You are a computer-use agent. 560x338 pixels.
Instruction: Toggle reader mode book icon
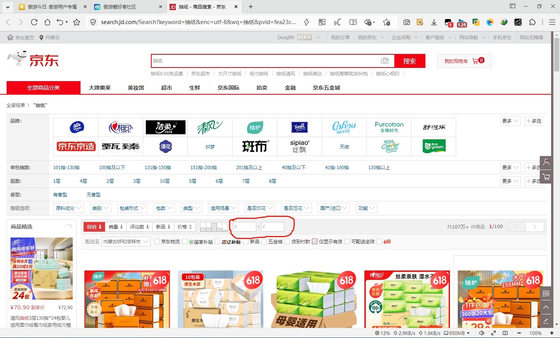click(353, 22)
